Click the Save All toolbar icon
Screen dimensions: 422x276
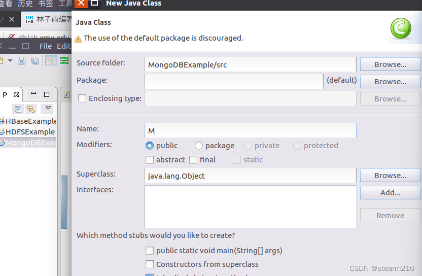coord(34,61)
